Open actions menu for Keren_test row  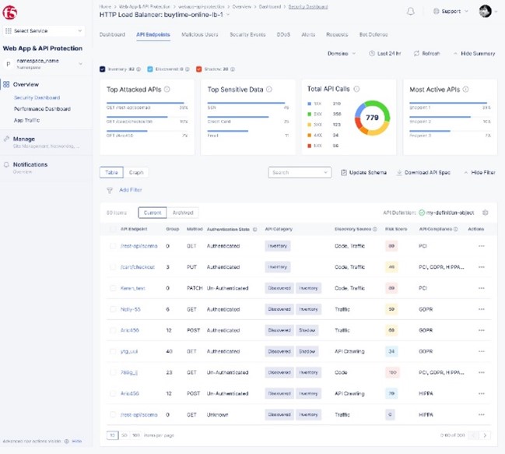[x=481, y=288]
